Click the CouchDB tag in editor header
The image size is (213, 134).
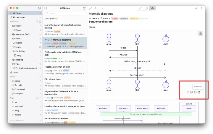124,18
